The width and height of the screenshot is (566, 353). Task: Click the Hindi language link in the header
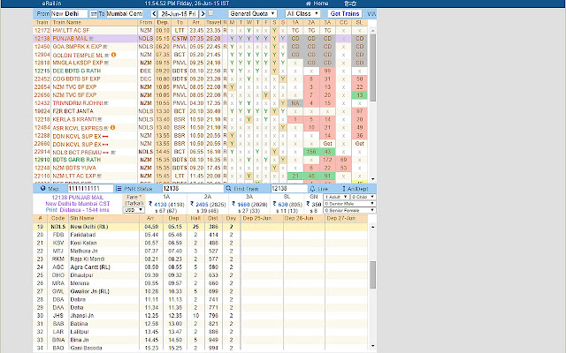tap(353, 4)
